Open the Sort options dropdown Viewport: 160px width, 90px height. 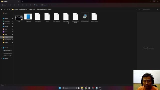(36, 5)
